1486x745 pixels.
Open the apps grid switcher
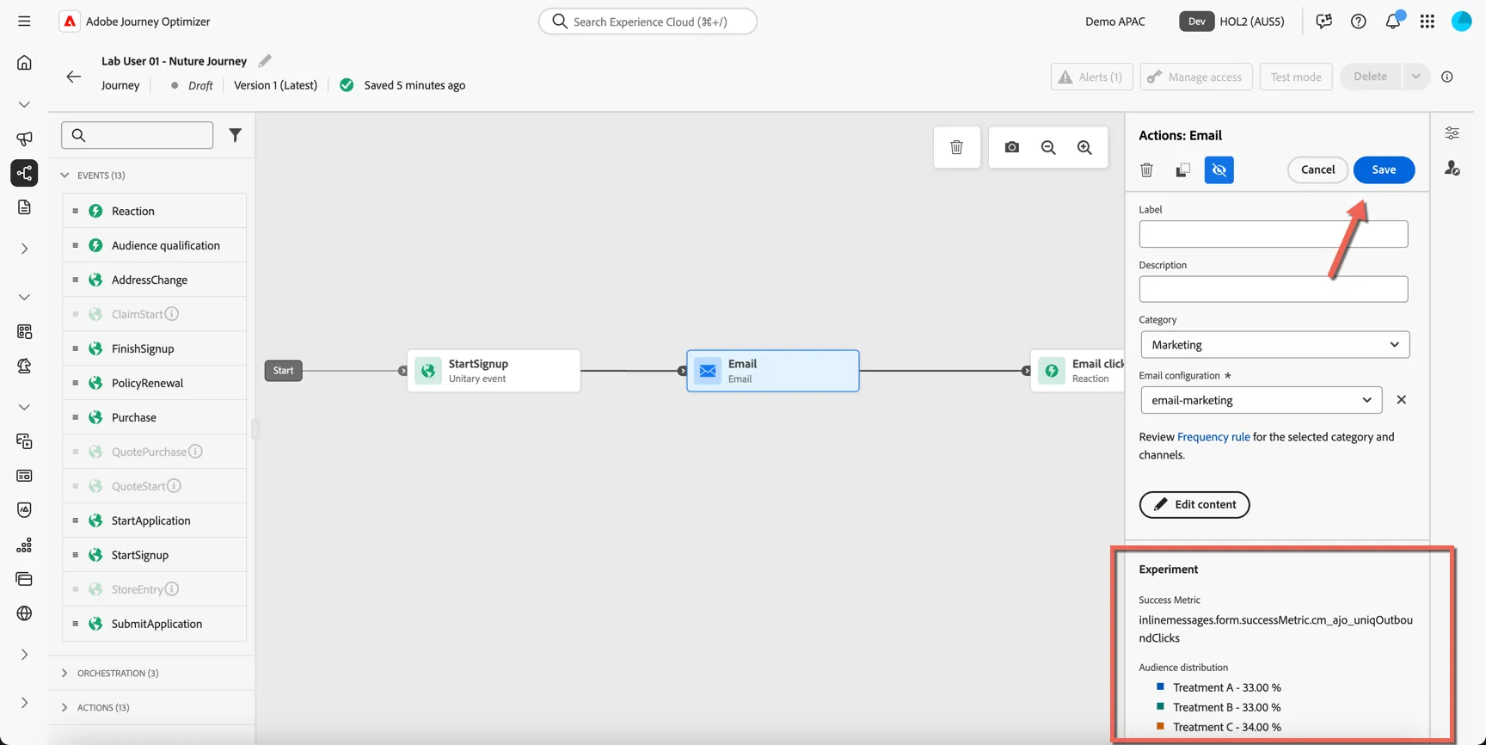coord(1427,22)
